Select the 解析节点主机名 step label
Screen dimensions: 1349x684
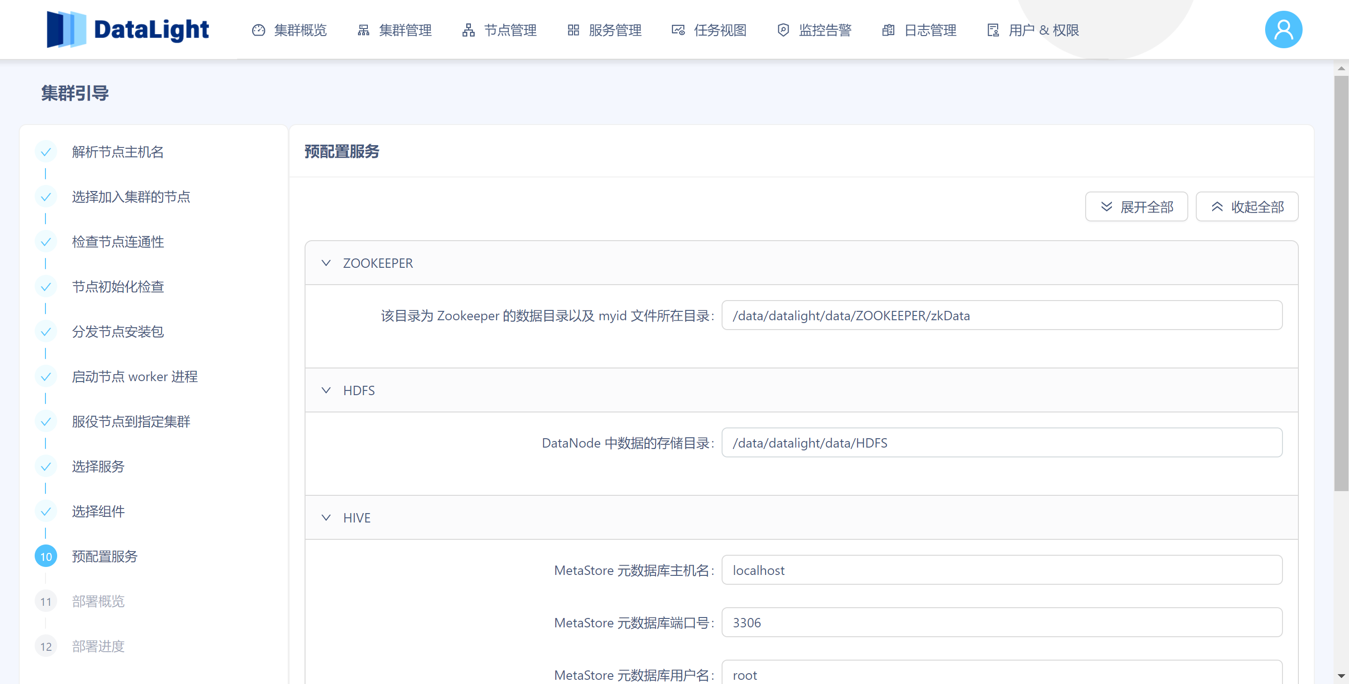[118, 152]
